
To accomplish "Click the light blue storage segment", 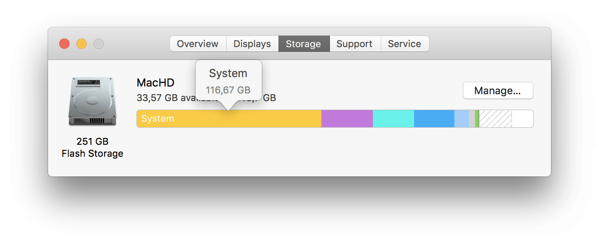I will [461, 119].
